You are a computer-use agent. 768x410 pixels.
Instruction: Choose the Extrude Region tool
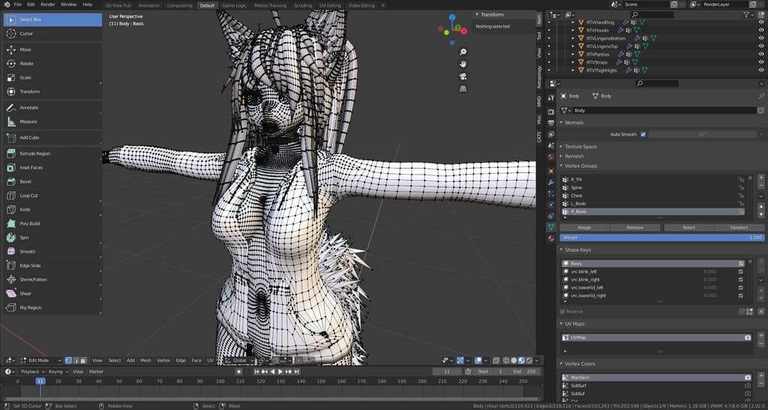[34, 154]
